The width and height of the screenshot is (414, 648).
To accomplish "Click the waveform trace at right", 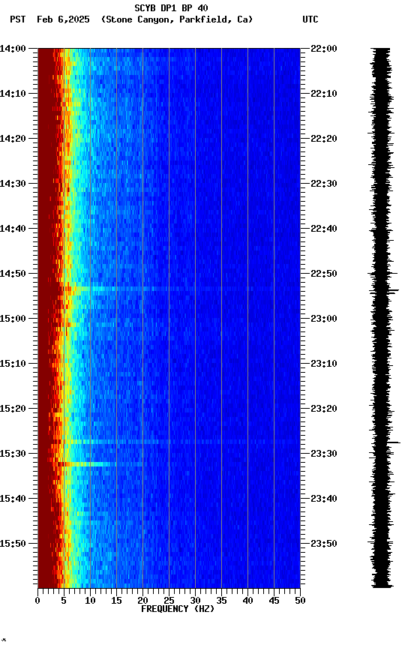I will tap(382, 318).
